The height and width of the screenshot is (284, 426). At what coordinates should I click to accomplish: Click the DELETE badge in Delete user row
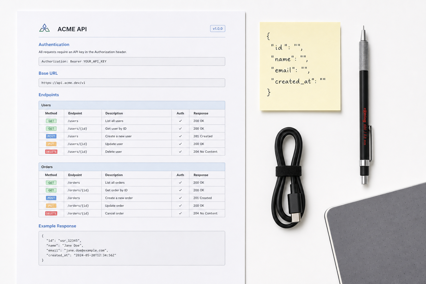(x=51, y=152)
